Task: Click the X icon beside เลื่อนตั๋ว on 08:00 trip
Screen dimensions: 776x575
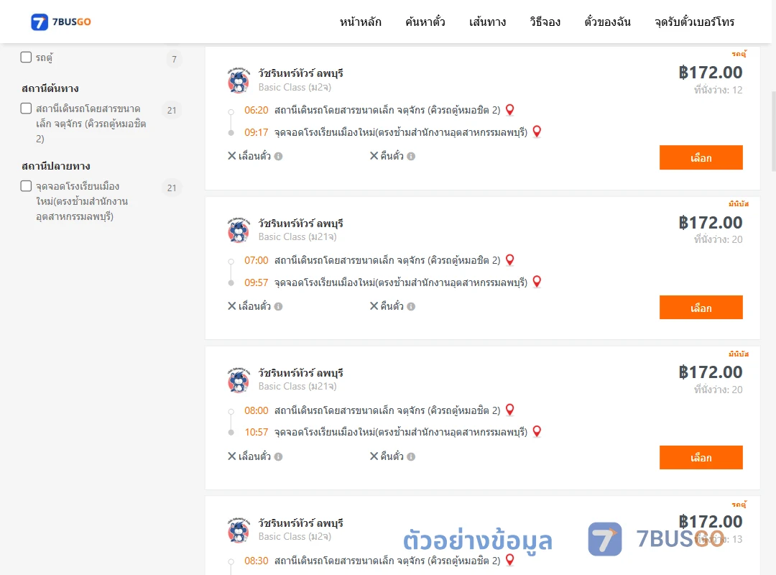Action: point(231,456)
